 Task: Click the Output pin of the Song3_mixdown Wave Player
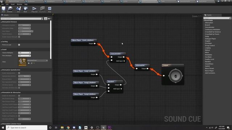[97, 97]
